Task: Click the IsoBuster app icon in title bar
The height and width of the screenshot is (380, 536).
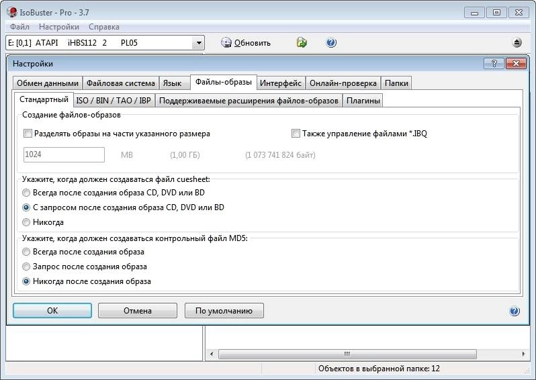Action: (11, 12)
